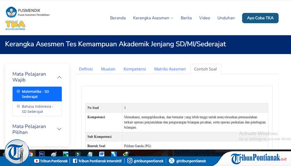The image size is (291, 166).
Task: Select Bahasa Indonesia - SD Sederajat subject
Action: (37, 109)
